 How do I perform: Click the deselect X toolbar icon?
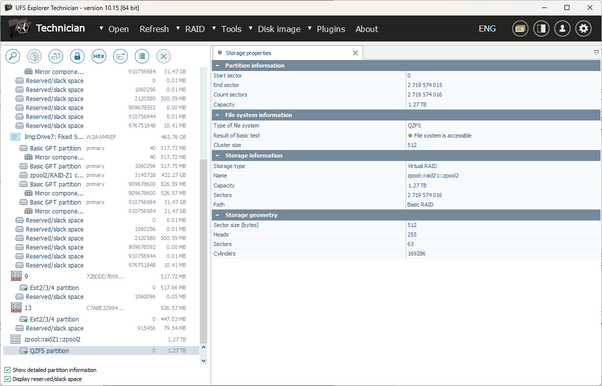[163, 56]
